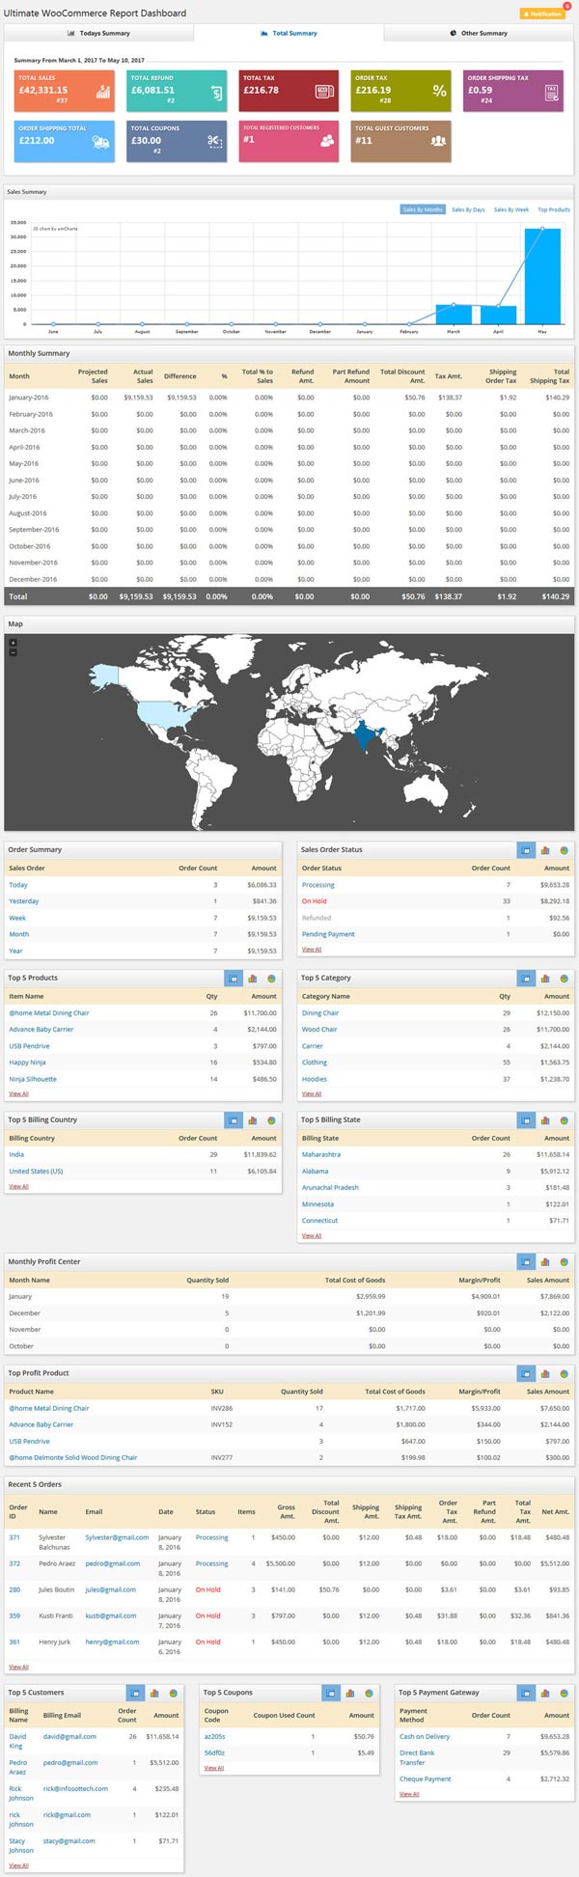Open Today in Order Summary
Viewport: 579px width, 1877px height.
18,885
